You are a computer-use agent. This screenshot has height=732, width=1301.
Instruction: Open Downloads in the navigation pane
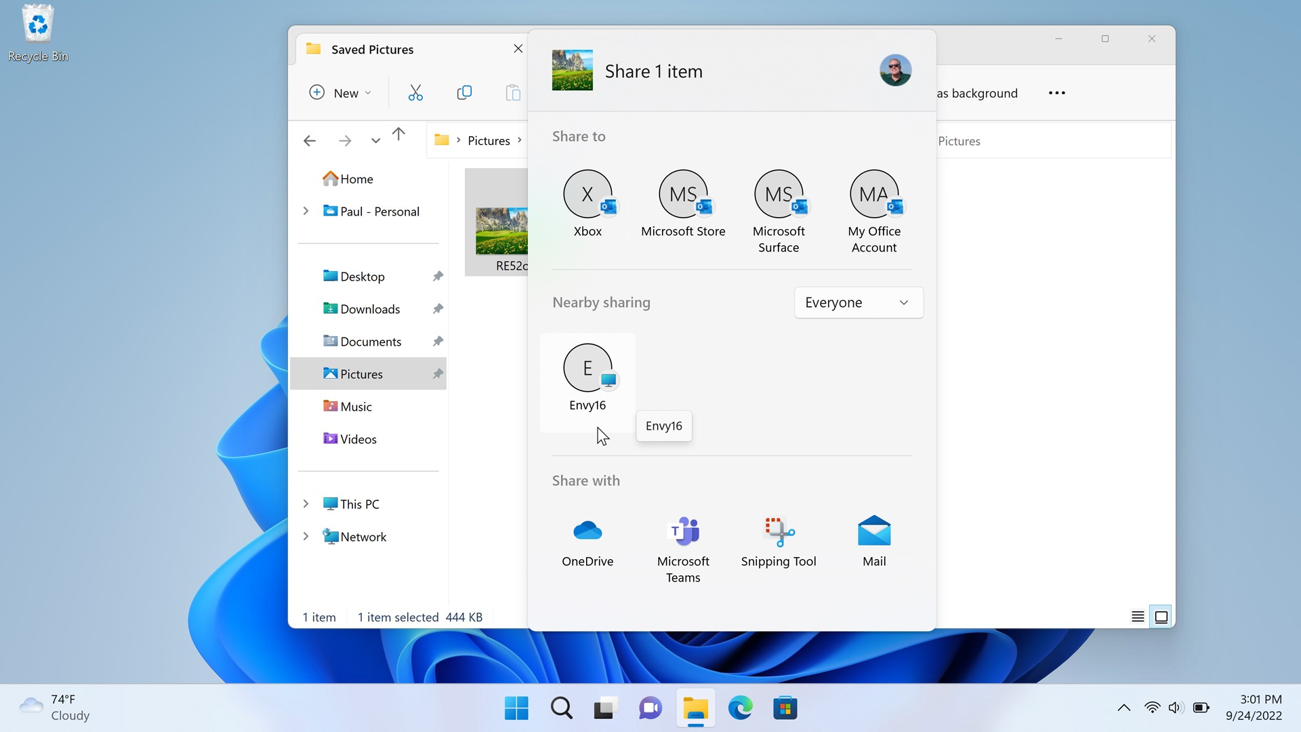pos(370,309)
